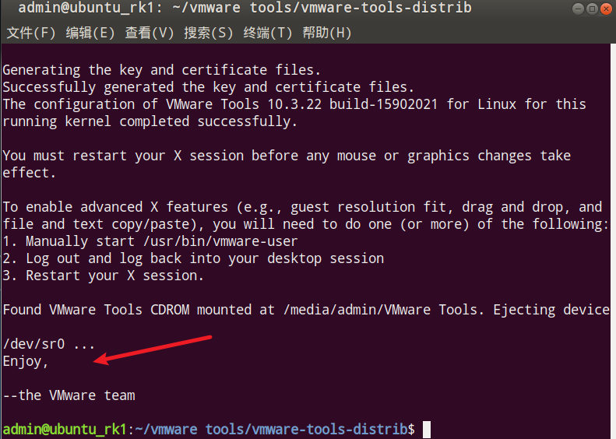This screenshot has height=439, width=616.
Task: Open the 终端(T) terminal menu
Action: point(268,33)
